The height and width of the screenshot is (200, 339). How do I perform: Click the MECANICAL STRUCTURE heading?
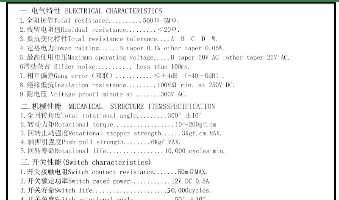[x=118, y=106]
